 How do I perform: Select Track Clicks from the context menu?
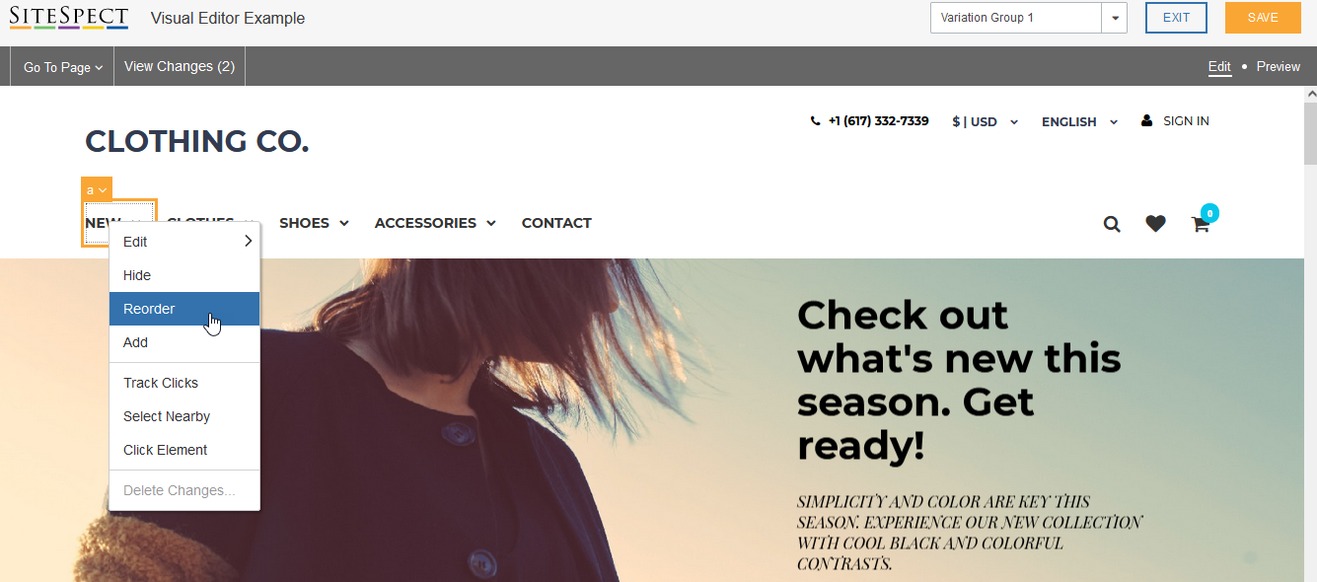point(184,383)
